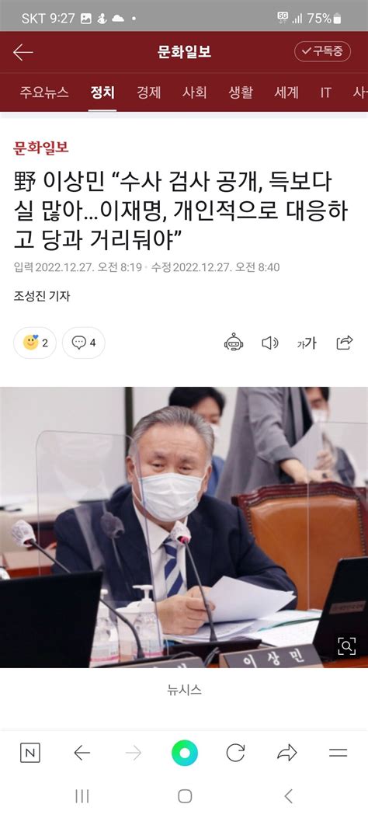Play article audio with speaker icon
Screen dimensions: 368x818
pyautogui.click(x=269, y=343)
